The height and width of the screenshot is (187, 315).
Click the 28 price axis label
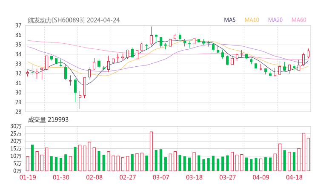[18, 112]
